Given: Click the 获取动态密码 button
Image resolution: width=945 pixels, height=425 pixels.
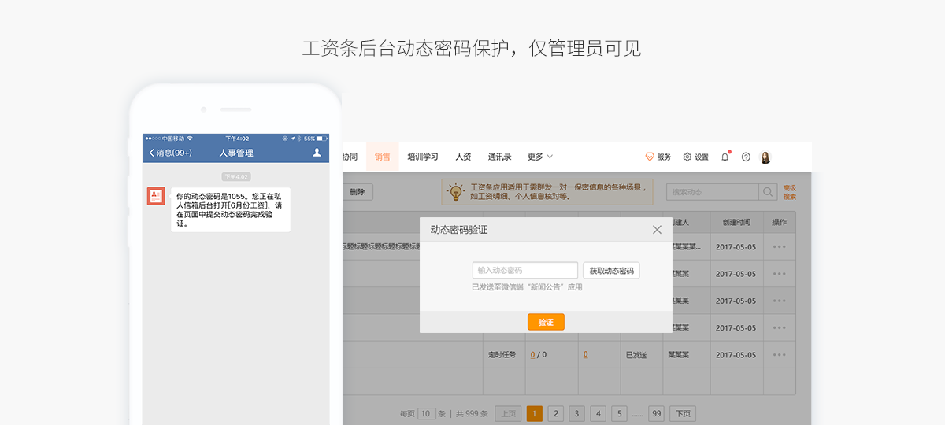Looking at the screenshot, I should 611,271.
